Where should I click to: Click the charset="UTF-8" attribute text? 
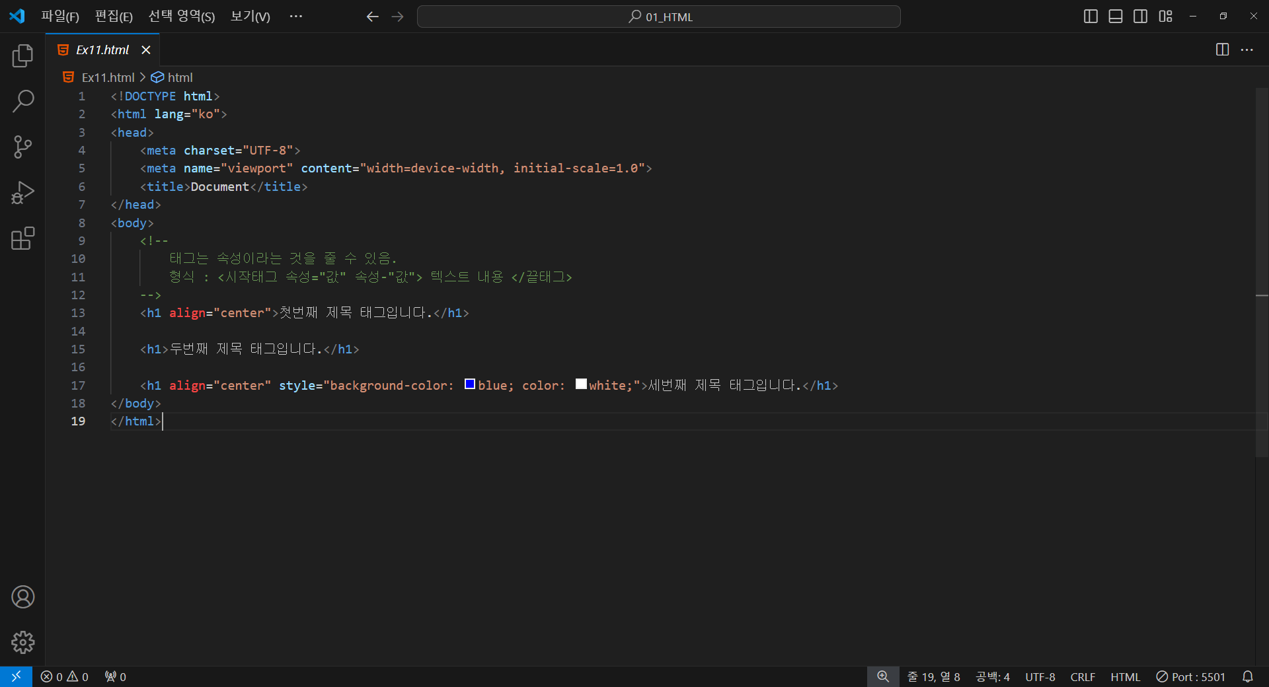coord(239,150)
